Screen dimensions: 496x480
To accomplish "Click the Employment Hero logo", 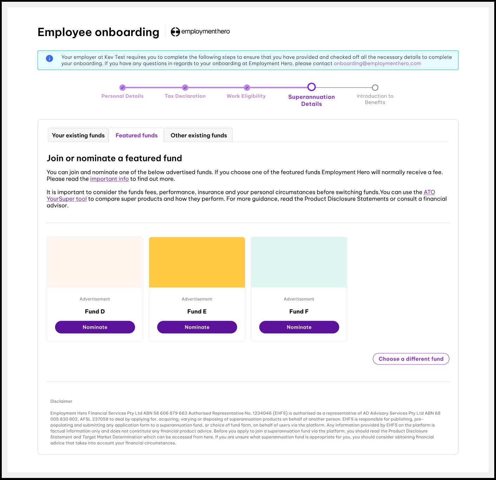I will (x=200, y=32).
